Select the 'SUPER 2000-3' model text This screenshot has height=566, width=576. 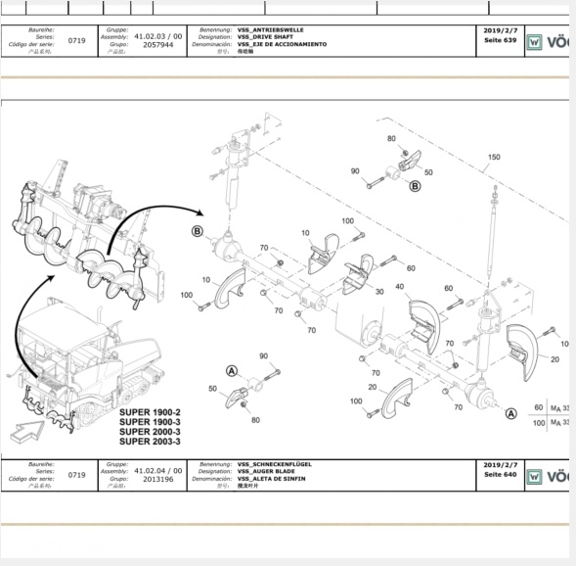tap(150, 432)
